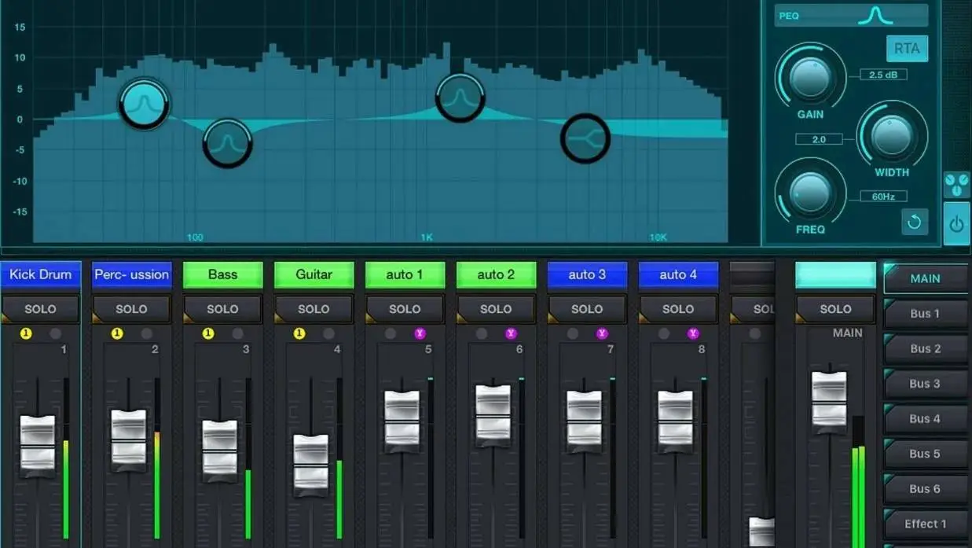Screen dimensions: 972x548
Task: Click yellow group 1 badge on Bass
Action: pos(208,333)
